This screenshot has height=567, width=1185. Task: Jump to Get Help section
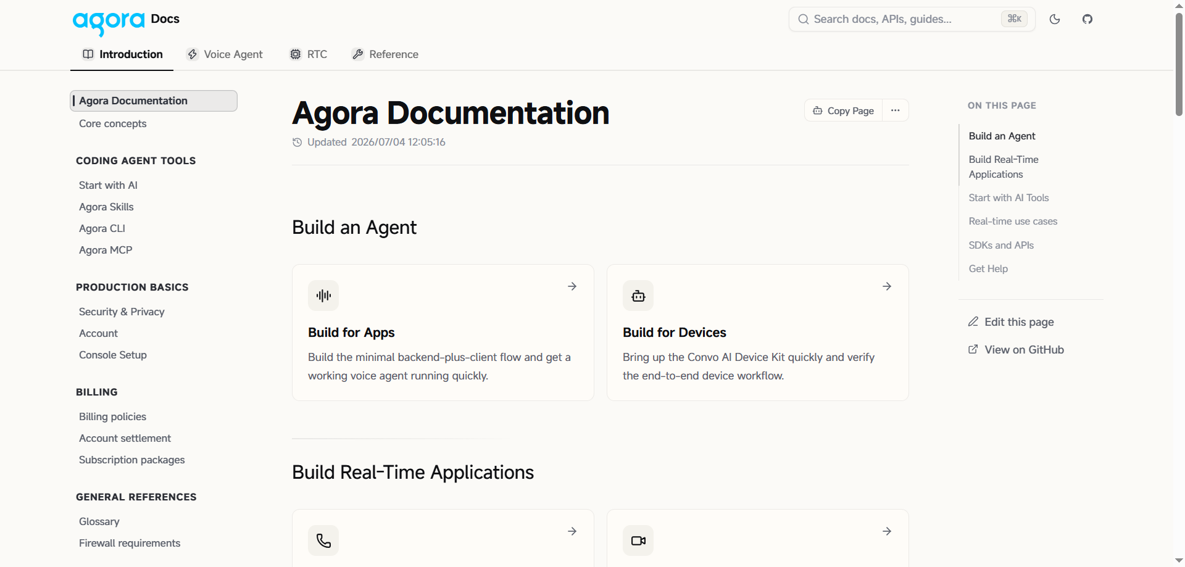pyautogui.click(x=988, y=268)
